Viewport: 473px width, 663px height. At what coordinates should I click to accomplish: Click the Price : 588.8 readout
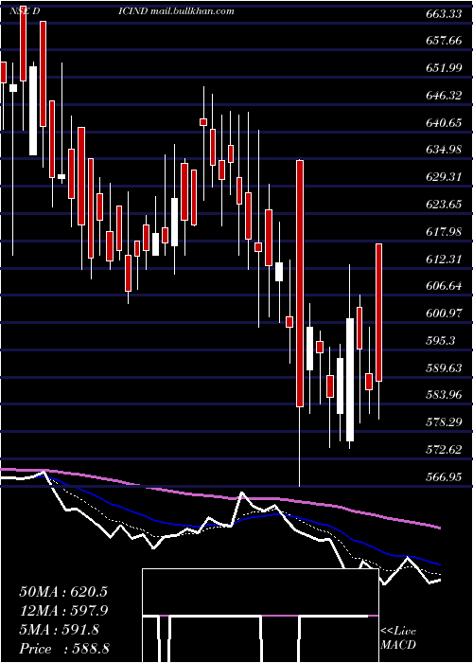click(x=64, y=649)
